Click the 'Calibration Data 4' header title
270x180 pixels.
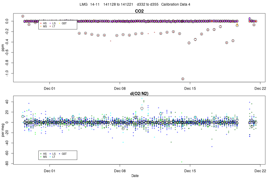tap(175, 4)
